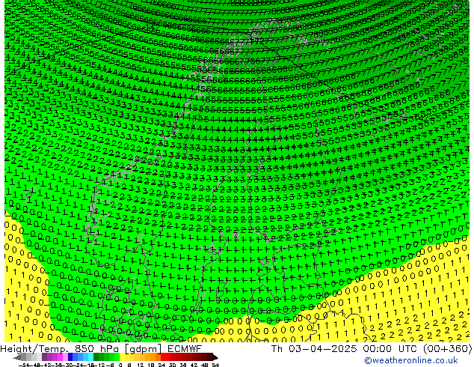Click the weatheronline.co.uk copyright text

[x=411, y=360]
